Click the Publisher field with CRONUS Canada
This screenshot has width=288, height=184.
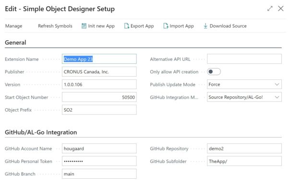click(99, 72)
